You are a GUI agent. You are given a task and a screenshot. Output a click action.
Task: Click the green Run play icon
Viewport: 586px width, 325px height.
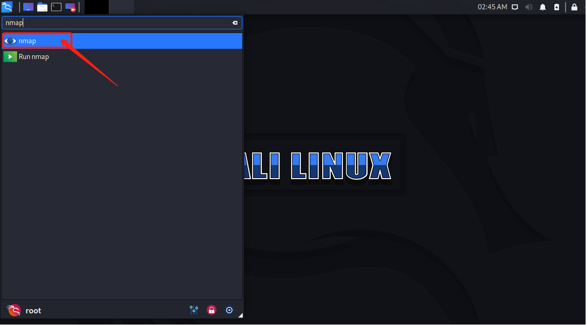click(10, 57)
